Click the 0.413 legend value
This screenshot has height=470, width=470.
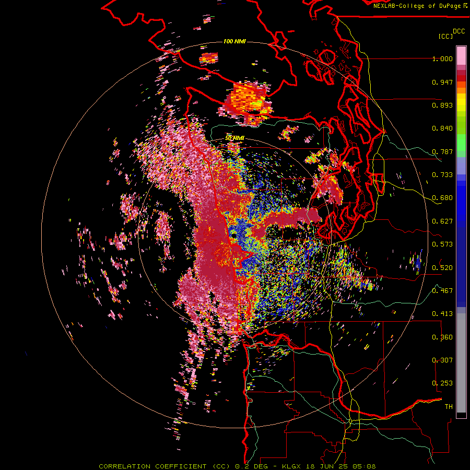442,314
